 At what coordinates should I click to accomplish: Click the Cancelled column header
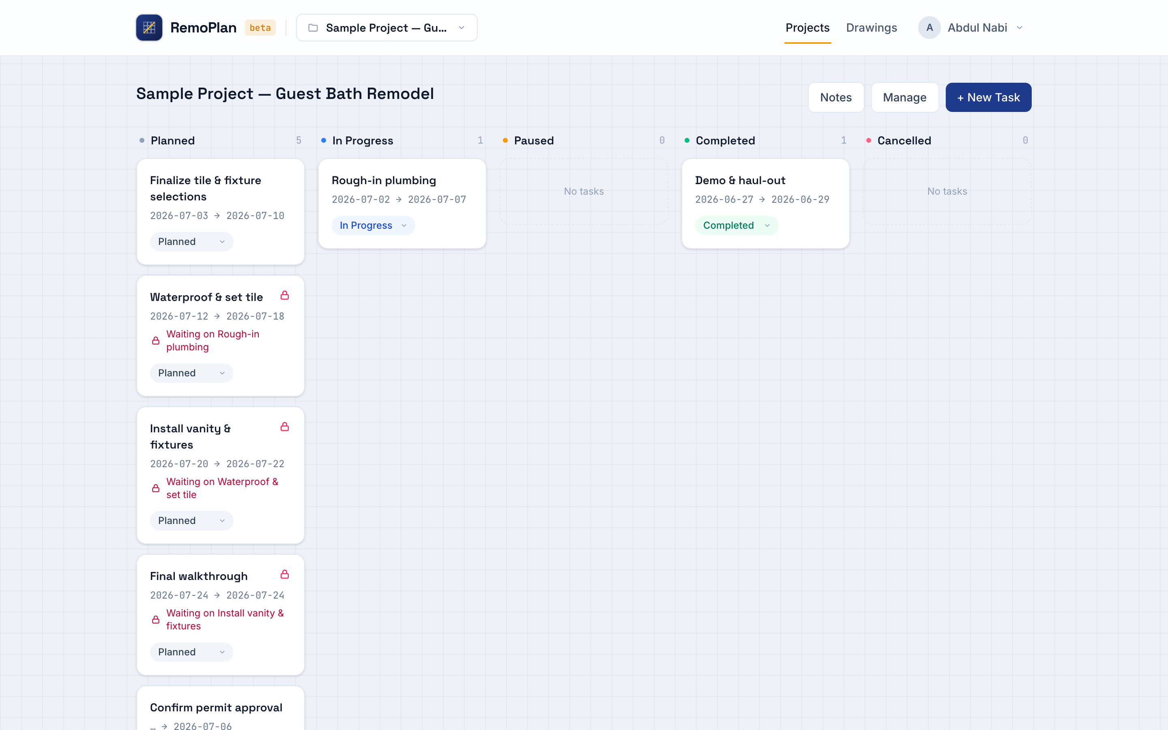coord(904,140)
